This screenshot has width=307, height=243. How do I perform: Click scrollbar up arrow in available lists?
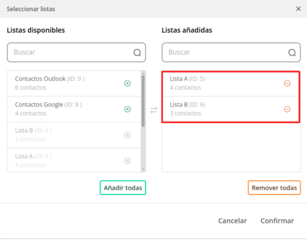pyautogui.click(x=143, y=74)
